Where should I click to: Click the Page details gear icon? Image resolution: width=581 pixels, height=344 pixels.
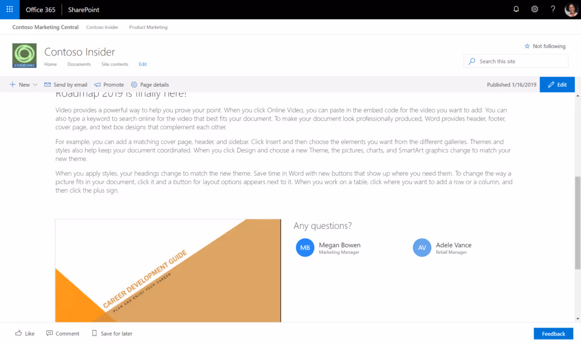tap(134, 84)
